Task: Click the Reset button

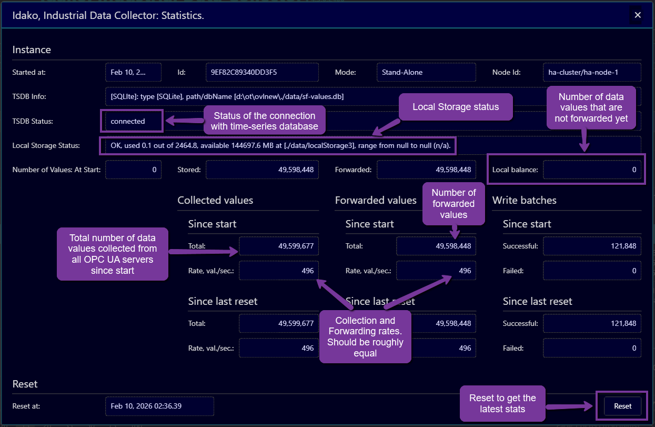Action: 622,406
